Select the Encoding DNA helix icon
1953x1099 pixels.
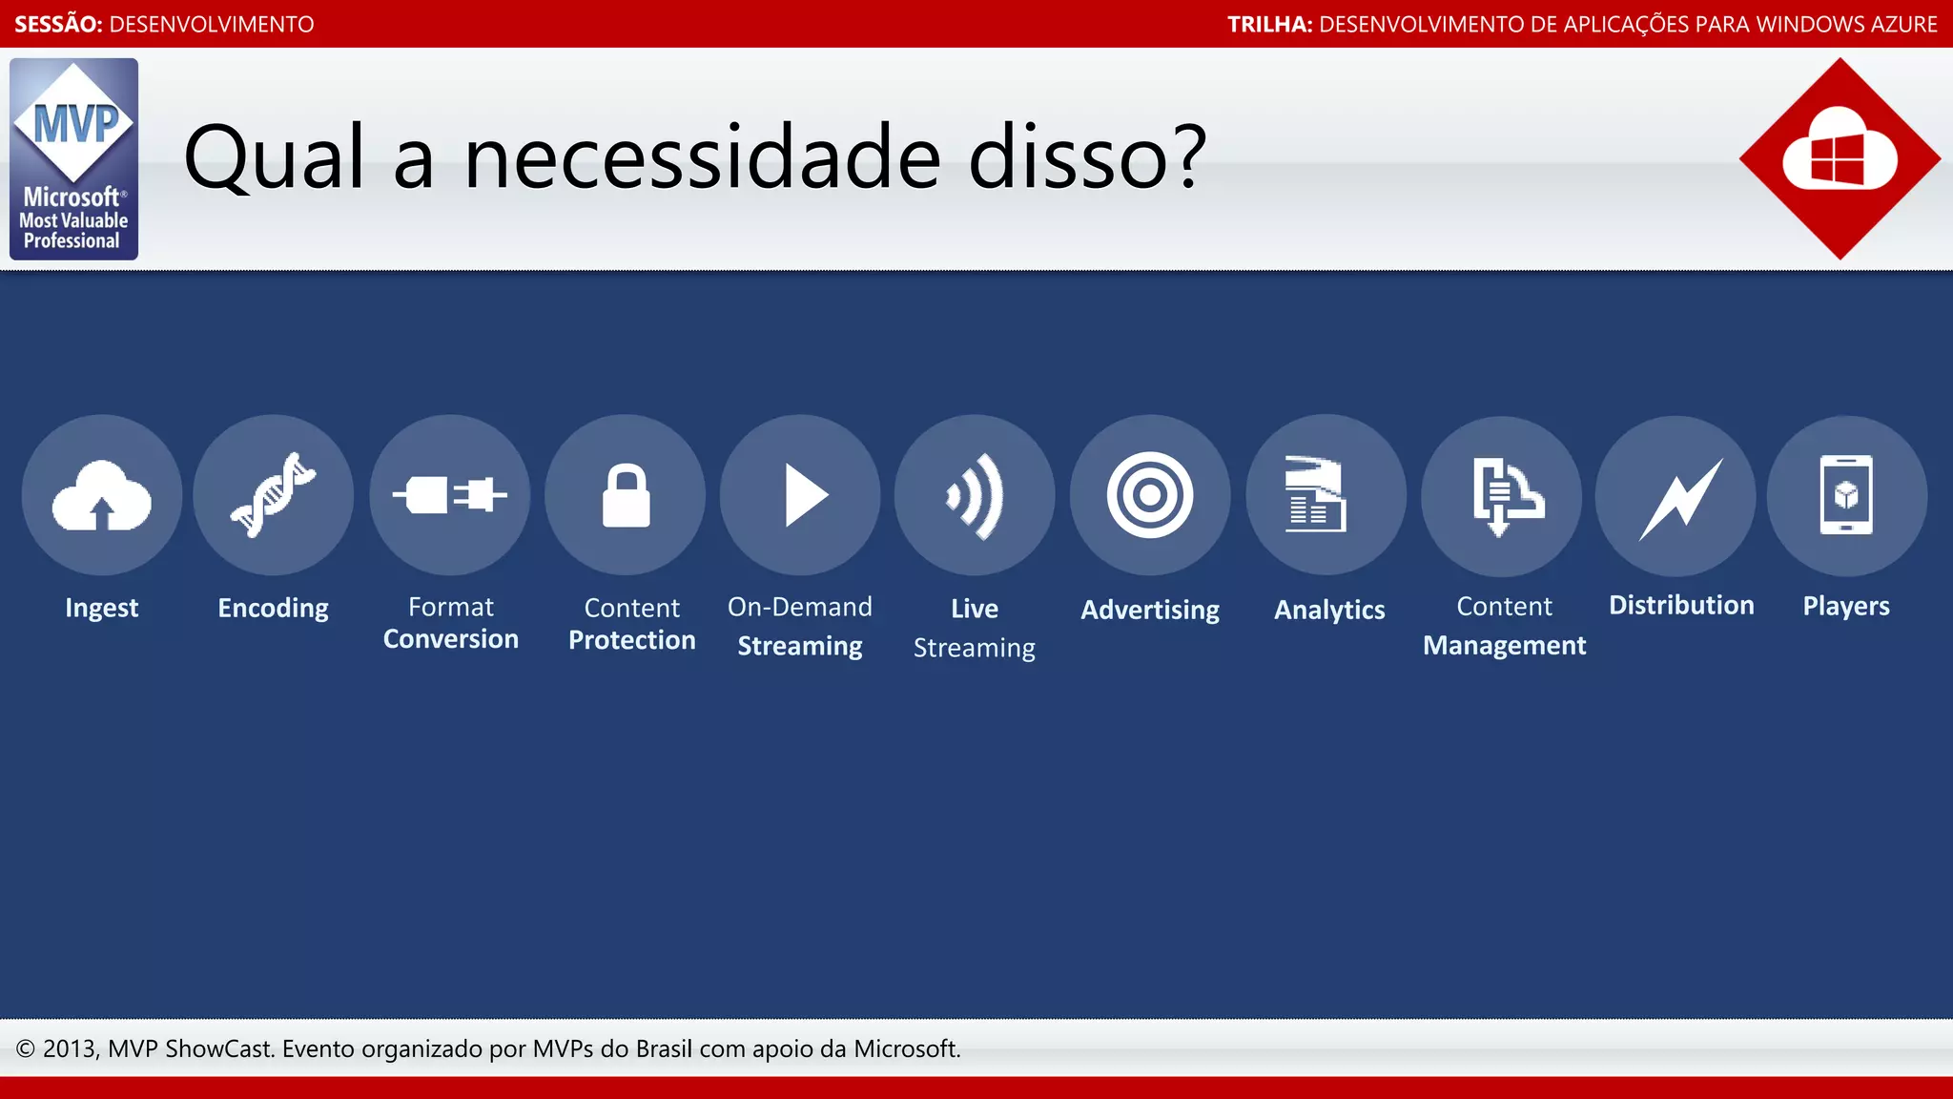click(x=274, y=495)
